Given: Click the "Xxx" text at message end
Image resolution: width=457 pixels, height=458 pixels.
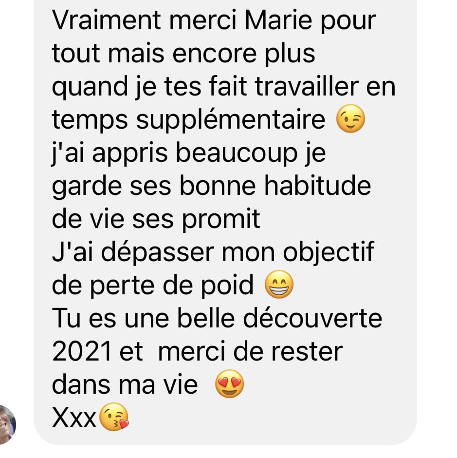Looking at the screenshot, I should (74, 418).
